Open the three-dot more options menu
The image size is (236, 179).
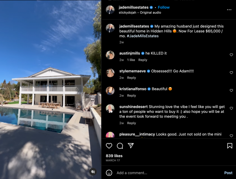229,10
